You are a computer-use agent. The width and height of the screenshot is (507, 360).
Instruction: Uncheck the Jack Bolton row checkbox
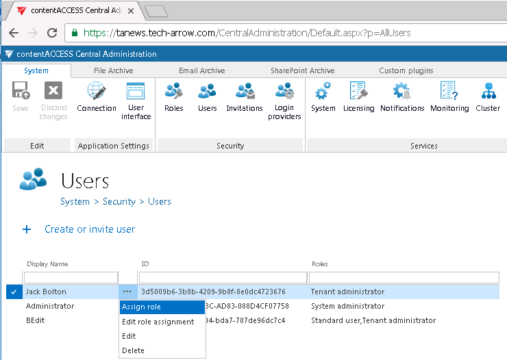(13, 292)
